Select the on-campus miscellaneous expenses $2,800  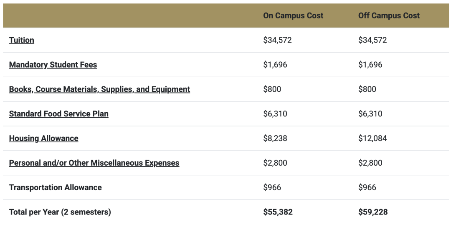(275, 163)
